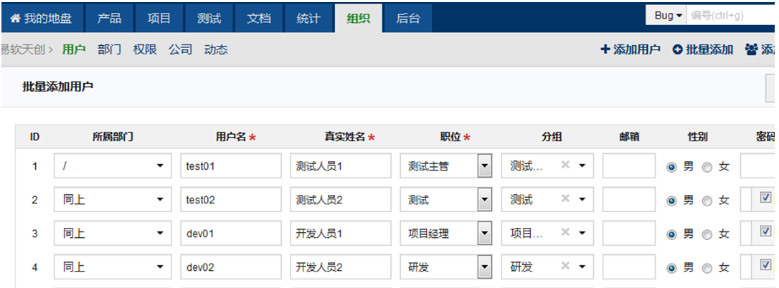Click the 邮箱 field in row 4

click(x=629, y=267)
